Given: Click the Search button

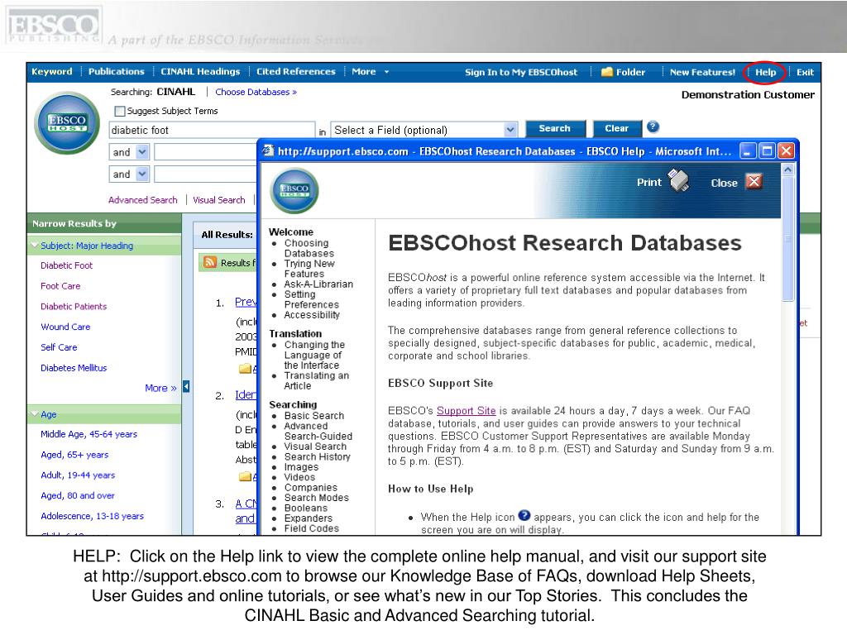Looking at the screenshot, I should coord(555,128).
